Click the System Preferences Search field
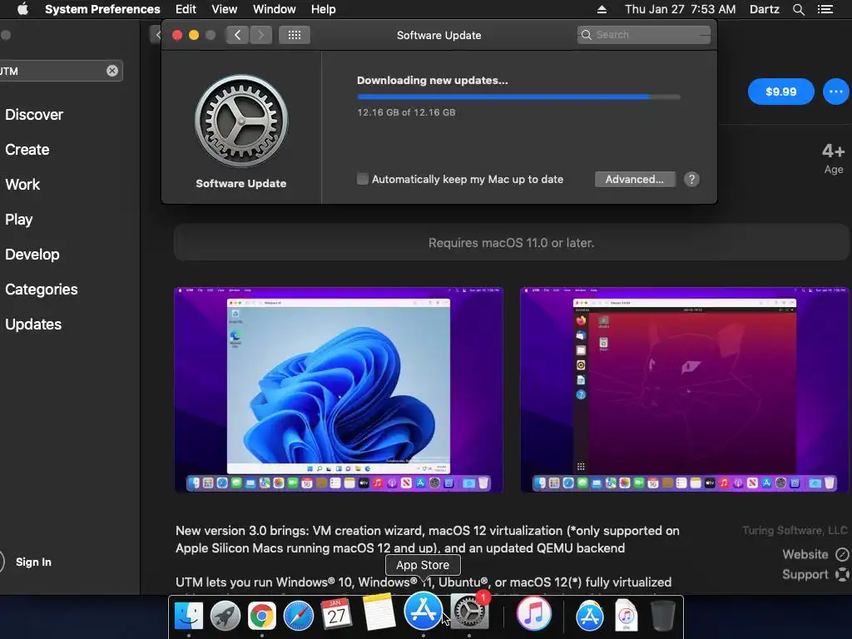 point(644,35)
